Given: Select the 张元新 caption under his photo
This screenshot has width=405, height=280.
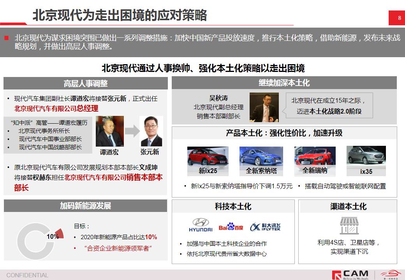Looking at the screenshot, I should click(150, 152).
